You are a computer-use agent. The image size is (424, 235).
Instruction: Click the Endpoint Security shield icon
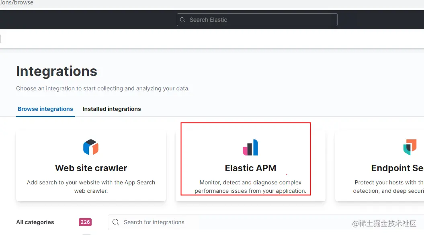[410, 147]
